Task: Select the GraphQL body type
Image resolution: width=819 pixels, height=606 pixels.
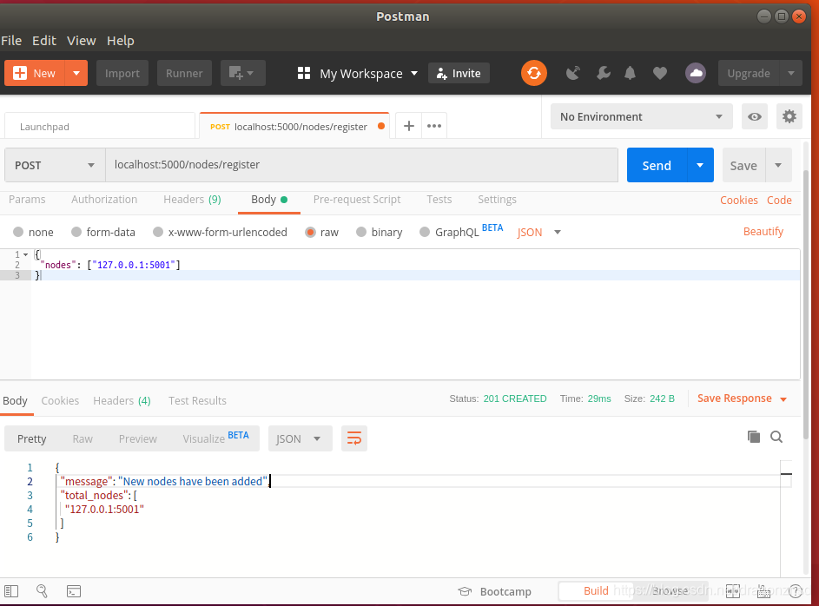Action: pyautogui.click(x=425, y=232)
